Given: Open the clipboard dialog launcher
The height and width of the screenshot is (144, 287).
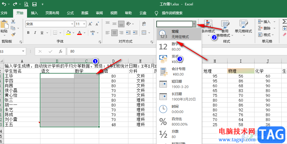Looking at the screenshot, I should point(21,42).
